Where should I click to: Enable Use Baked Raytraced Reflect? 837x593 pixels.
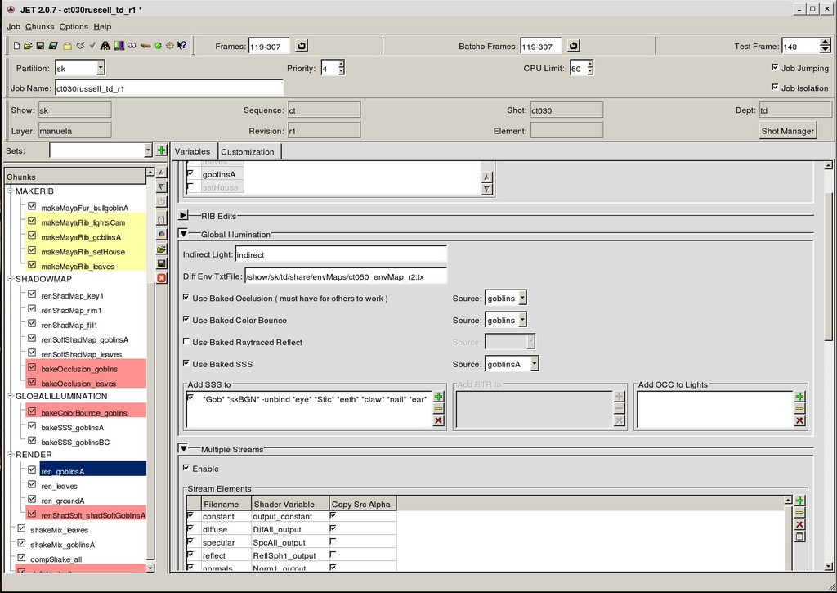(x=186, y=342)
